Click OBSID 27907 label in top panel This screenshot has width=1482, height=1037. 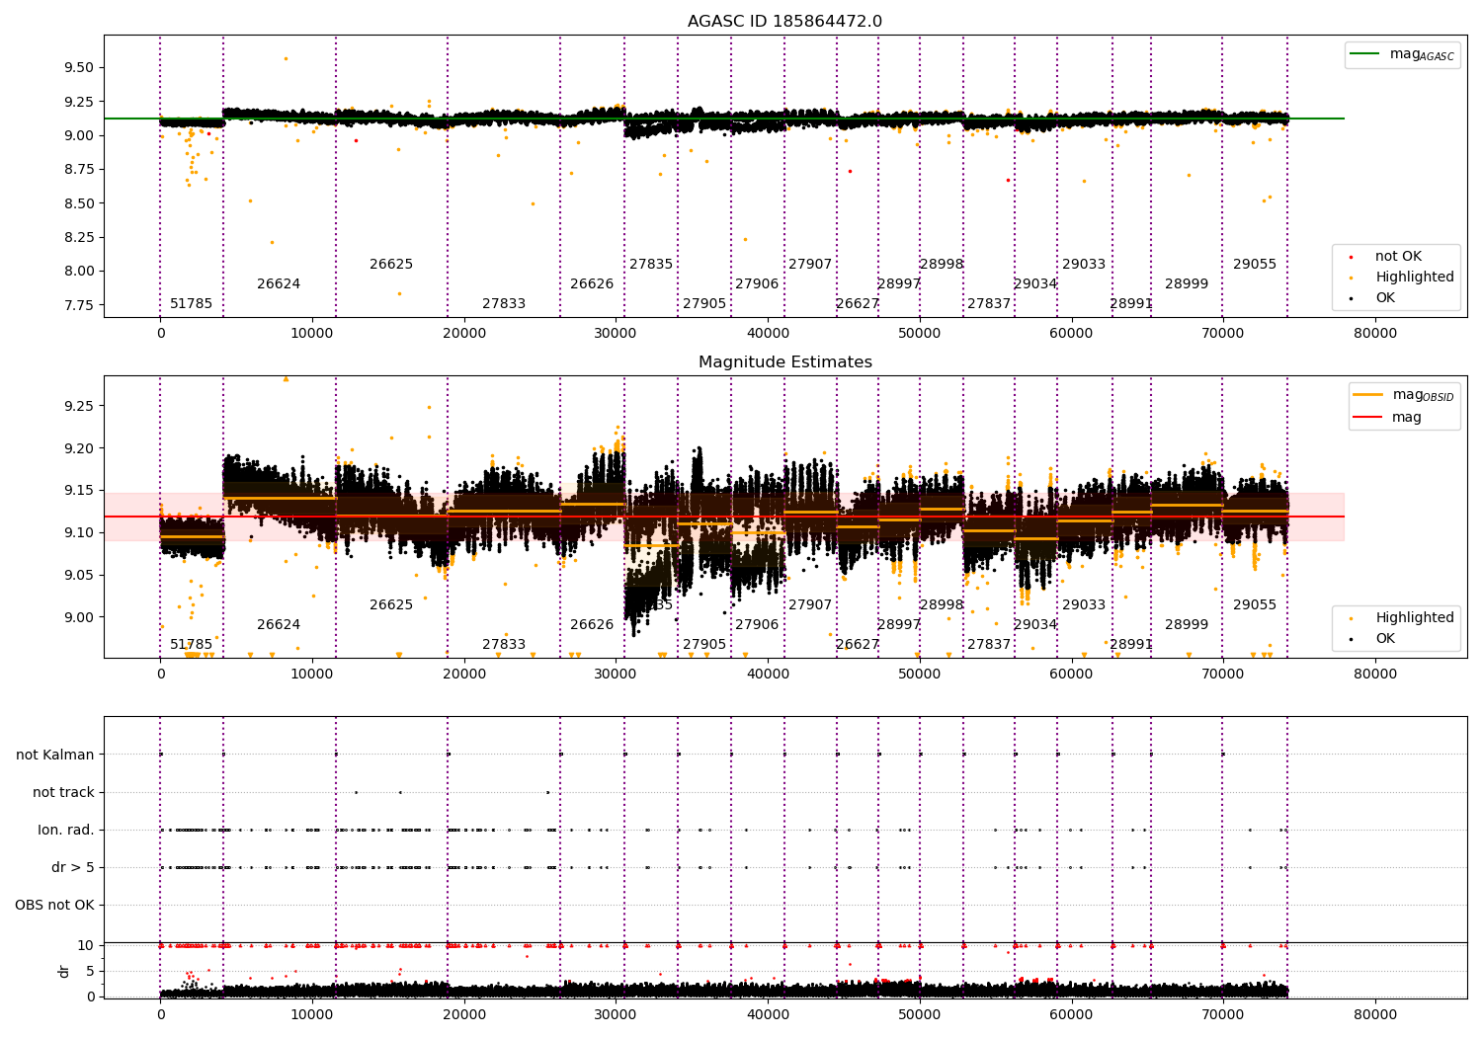pyautogui.click(x=810, y=265)
